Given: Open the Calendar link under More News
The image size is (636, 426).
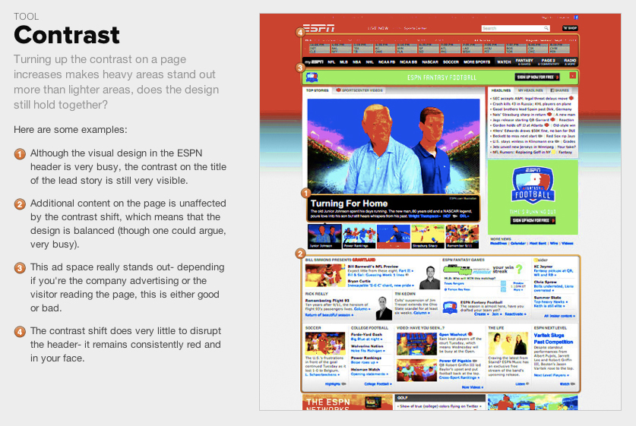Looking at the screenshot, I should [x=517, y=243].
